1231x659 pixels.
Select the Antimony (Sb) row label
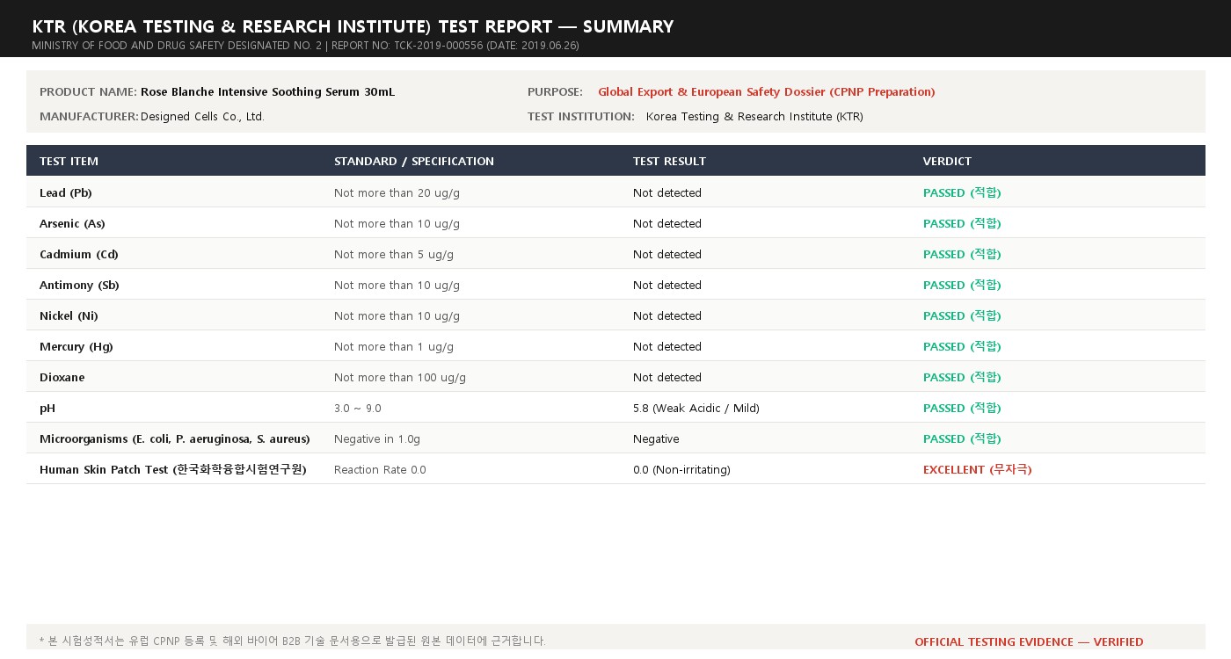click(79, 285)
